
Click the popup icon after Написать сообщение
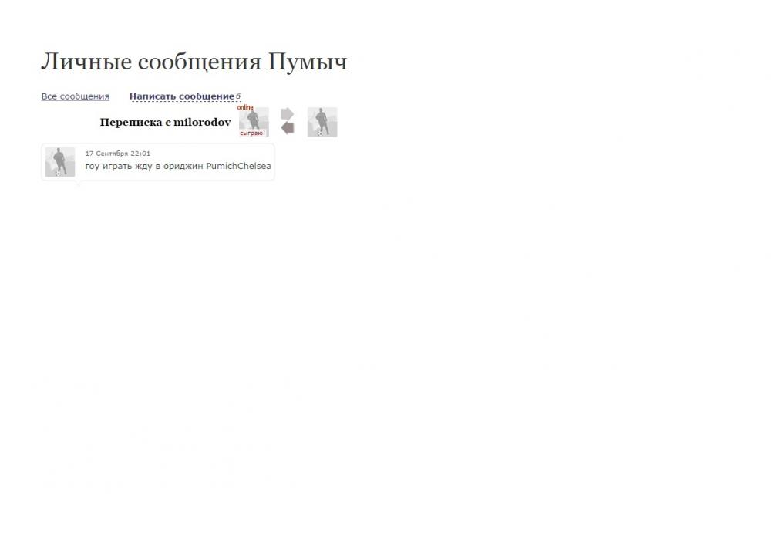(x=239, y=96)
